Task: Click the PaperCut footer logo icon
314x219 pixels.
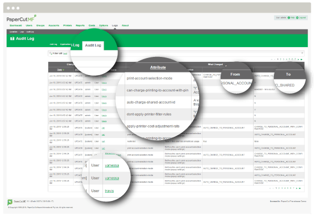Action: click(x=10, y=202)
